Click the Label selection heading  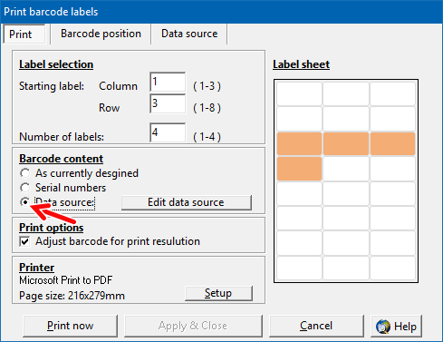click(56, 64)
